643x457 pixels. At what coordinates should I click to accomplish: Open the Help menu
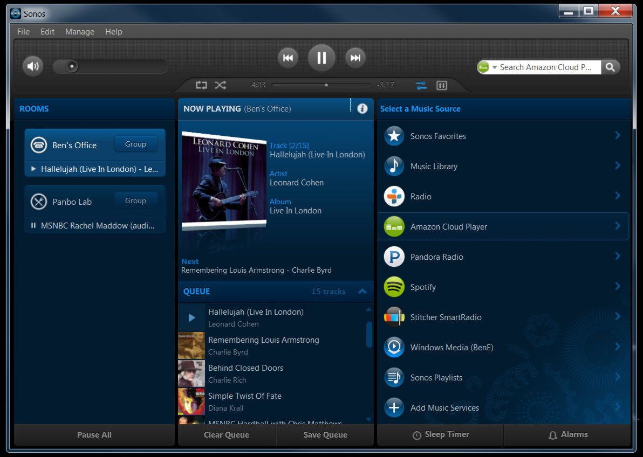click(114, 32)
